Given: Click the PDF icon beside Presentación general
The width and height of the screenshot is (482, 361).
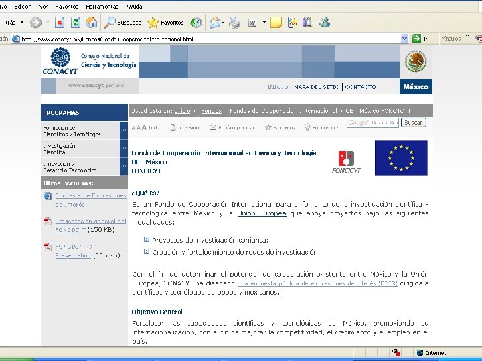Looking at the screenshot, I should (48, 221).
